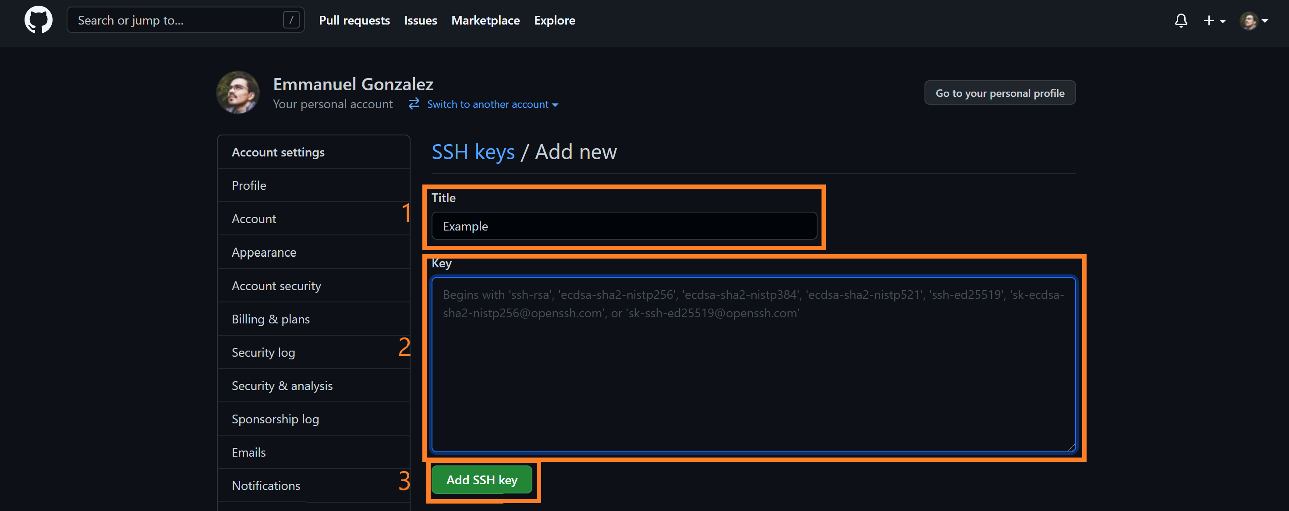Click the switch account arrows icon

click(414, 104)
